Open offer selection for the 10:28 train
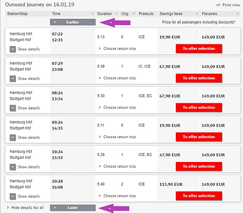Viewport: 243px width, 213px height. click(x=198, y=196)
